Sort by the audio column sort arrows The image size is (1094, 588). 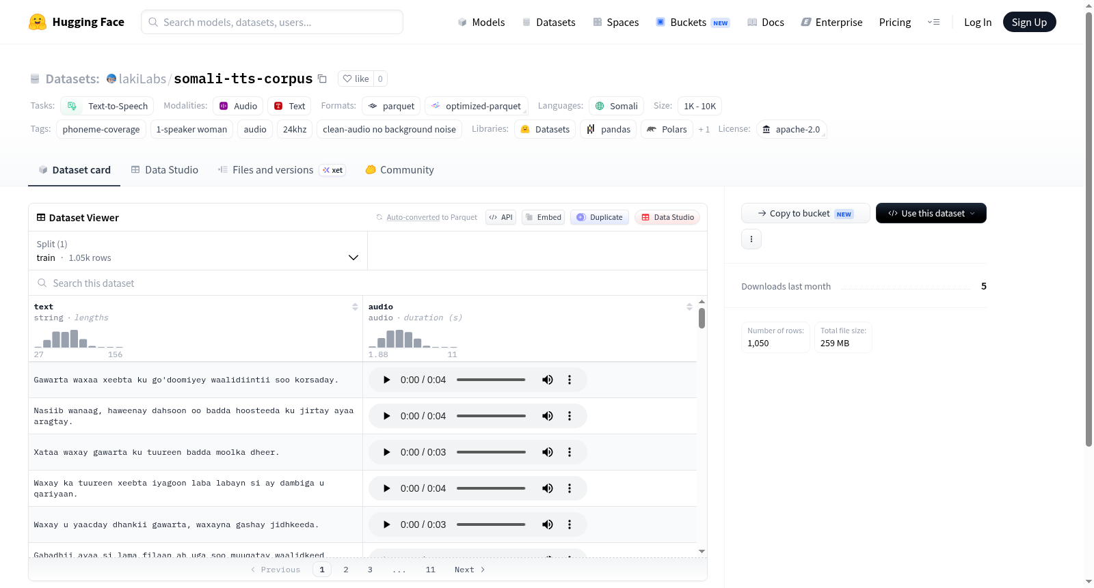coord(689,307)
